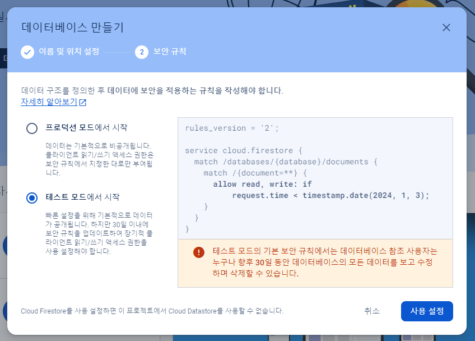Click the red warning exclamation icon

click(x=199, y=252)
